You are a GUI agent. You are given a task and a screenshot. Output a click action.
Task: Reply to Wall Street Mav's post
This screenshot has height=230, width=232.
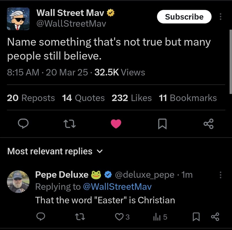(23, 124)
